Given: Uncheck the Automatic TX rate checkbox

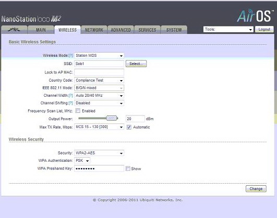Looking at the screenshot, I should point(129,127).
